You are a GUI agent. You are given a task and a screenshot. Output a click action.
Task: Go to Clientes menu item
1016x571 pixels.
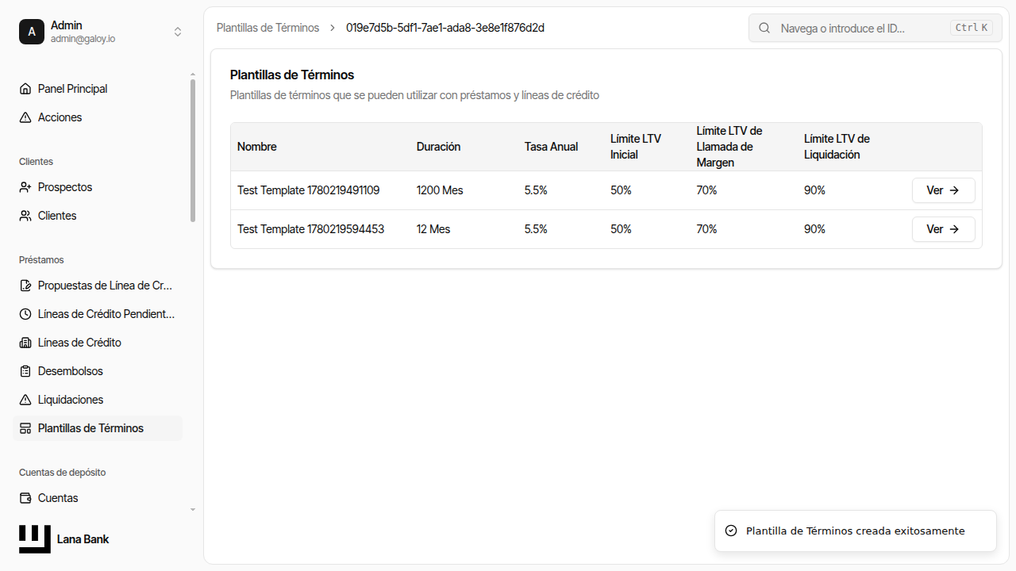[98, 216]
